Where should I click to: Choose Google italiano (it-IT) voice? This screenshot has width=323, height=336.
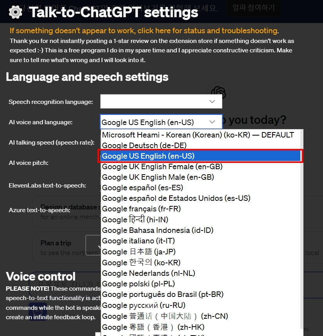200,241
